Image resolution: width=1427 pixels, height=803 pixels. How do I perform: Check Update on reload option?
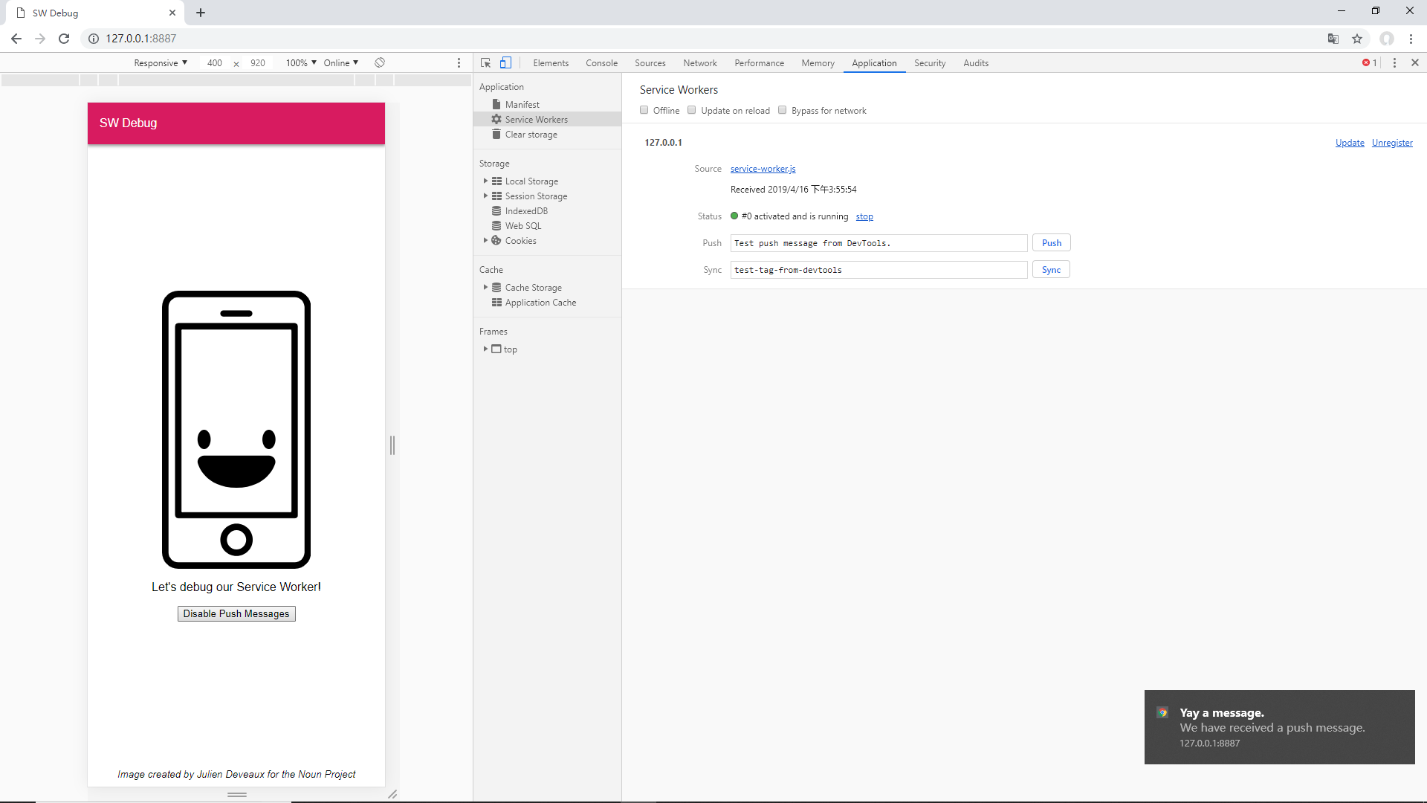(x=691, y=109)
